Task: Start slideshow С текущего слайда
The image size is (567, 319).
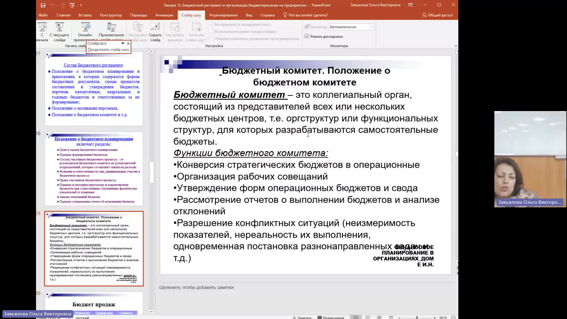Action: [x=59, y=32]
